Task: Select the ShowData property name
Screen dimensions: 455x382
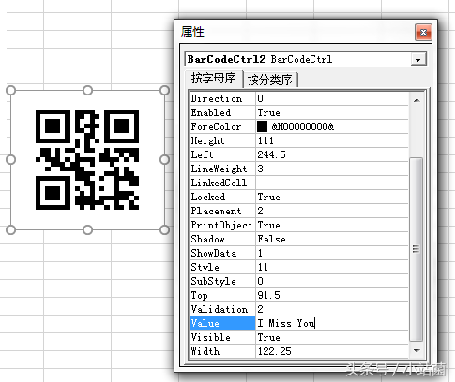Action: [222, 253]
